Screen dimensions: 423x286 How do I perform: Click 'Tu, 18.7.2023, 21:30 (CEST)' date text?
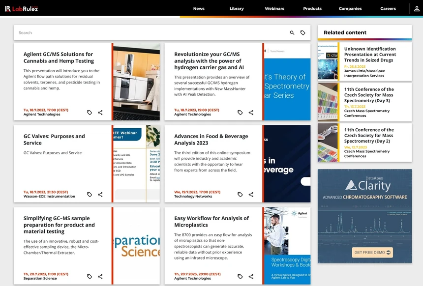tap(46, 192)
